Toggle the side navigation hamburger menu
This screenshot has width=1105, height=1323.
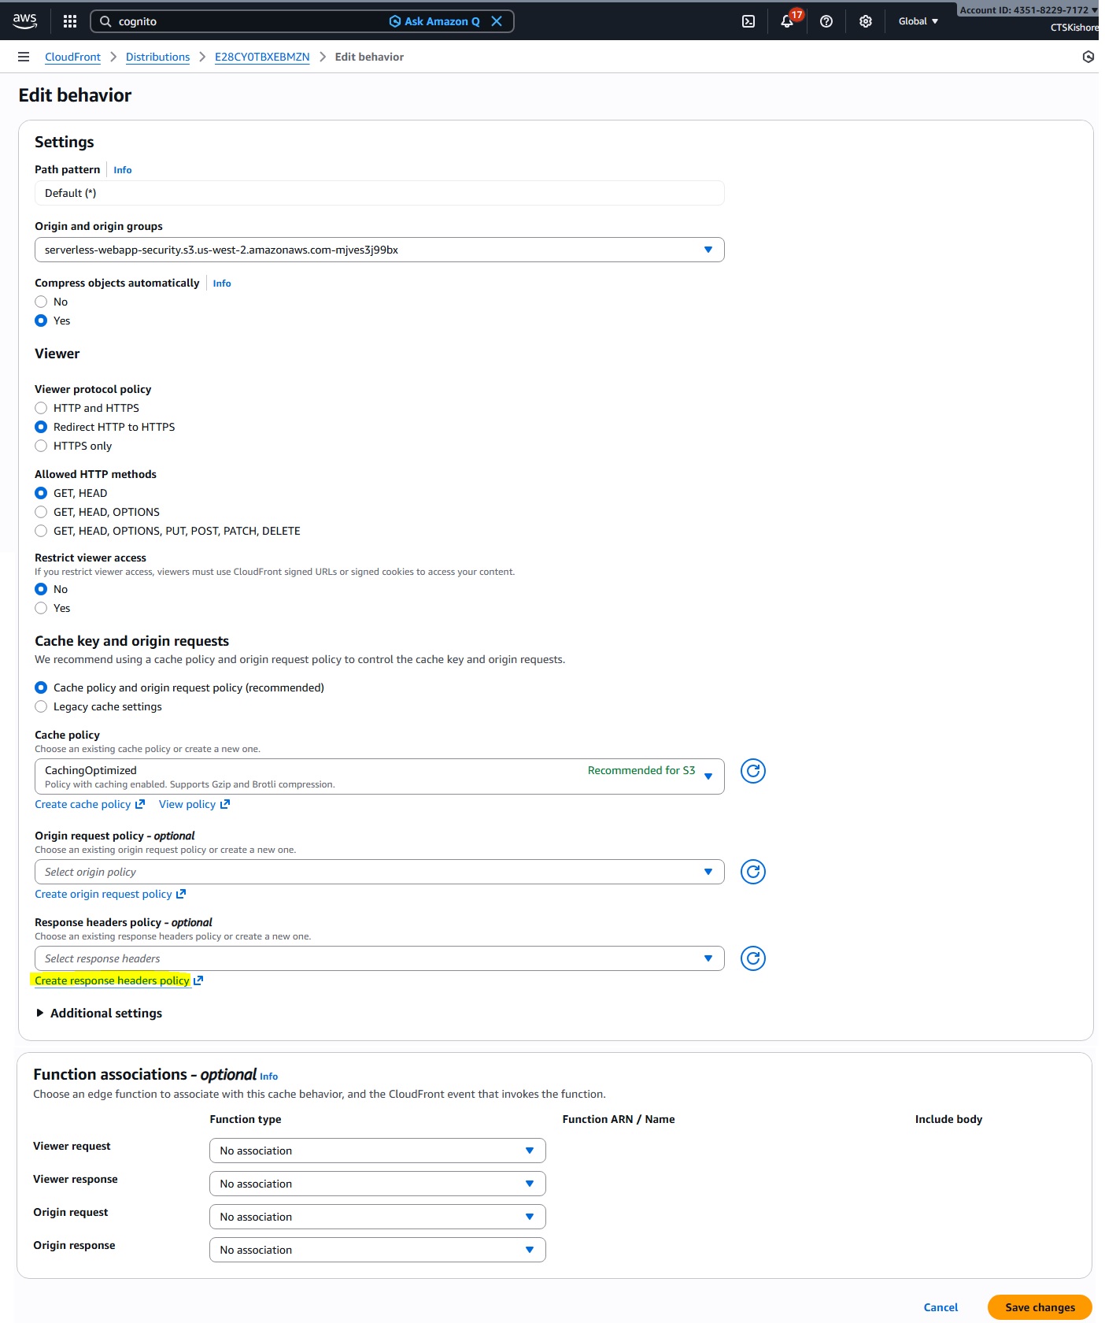[24, 57]
